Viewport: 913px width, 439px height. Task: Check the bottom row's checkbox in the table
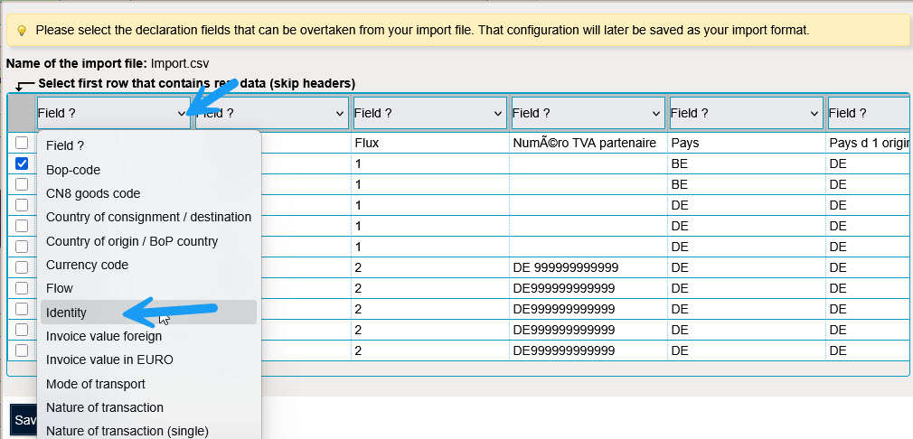click(x=22, y=350)
